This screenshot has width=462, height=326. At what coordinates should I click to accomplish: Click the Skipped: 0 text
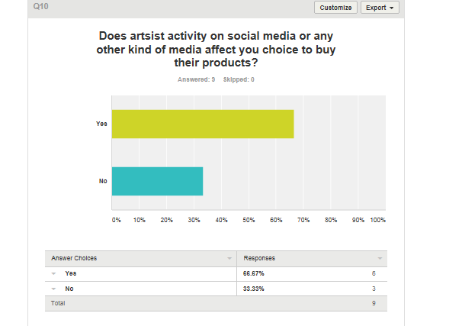pyautogui.click(x=239, y=79)
